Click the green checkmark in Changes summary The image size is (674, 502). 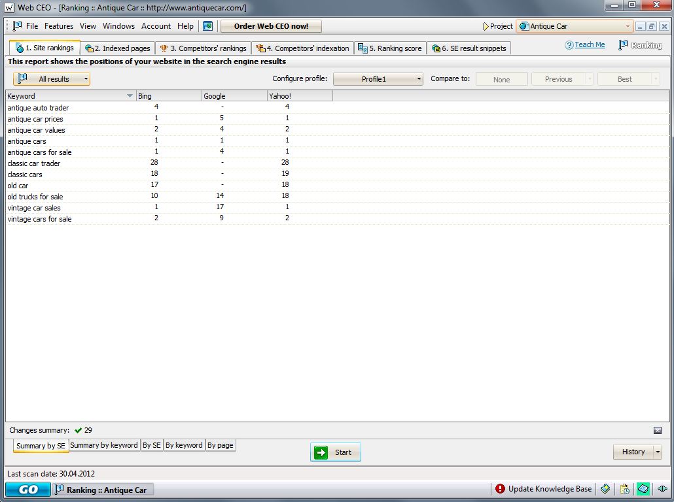(79, 430)
